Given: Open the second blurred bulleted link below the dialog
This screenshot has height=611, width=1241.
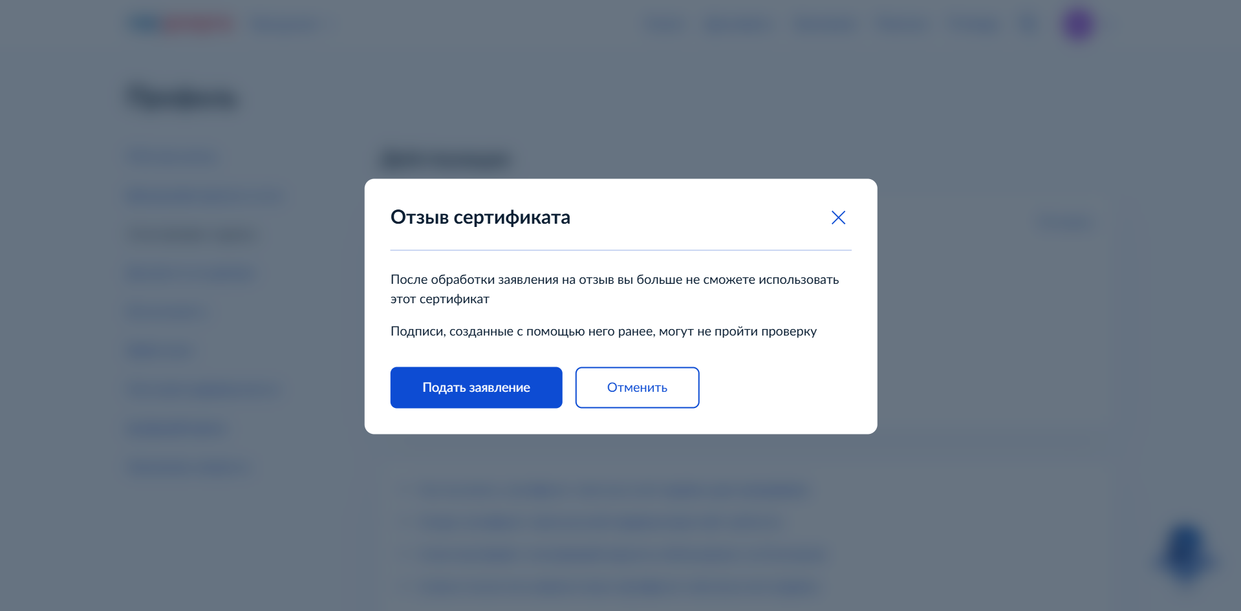Looking at the screenshot, I should click(601, 522).
